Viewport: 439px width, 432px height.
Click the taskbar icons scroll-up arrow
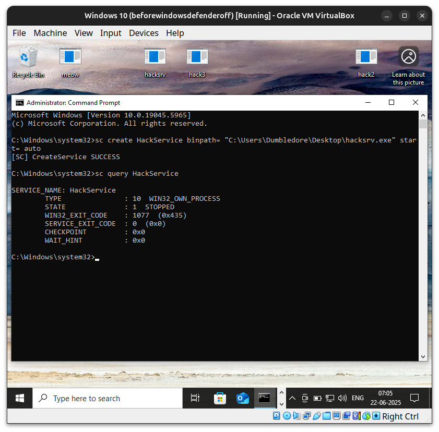[x=282, y=392]
